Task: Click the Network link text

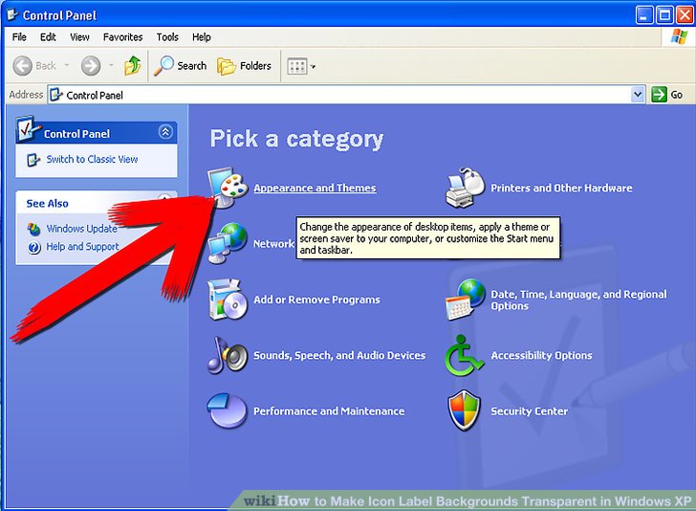Action: click(x=273, y=243)
